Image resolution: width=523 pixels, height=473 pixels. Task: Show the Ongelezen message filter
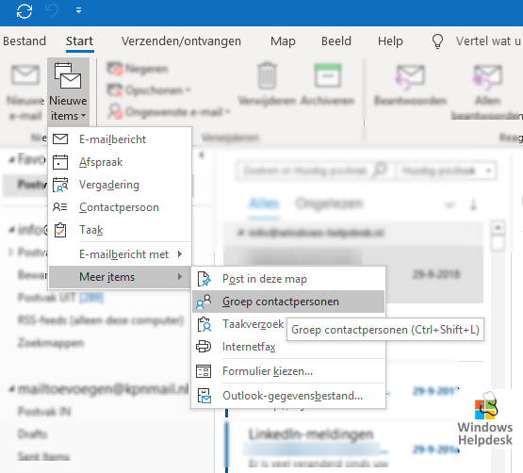[x=329, y=203]
